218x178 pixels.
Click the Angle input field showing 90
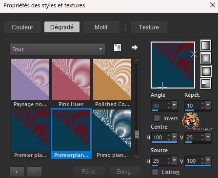click(x=159, y=106)
